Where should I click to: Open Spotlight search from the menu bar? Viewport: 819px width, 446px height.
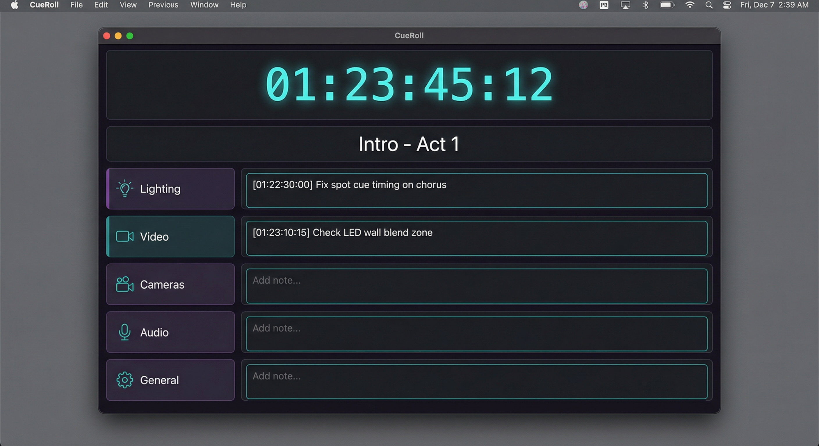tap(709, 5)
